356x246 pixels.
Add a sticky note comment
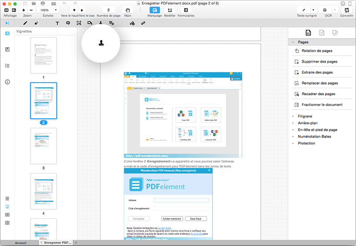[x=68, y=23]
